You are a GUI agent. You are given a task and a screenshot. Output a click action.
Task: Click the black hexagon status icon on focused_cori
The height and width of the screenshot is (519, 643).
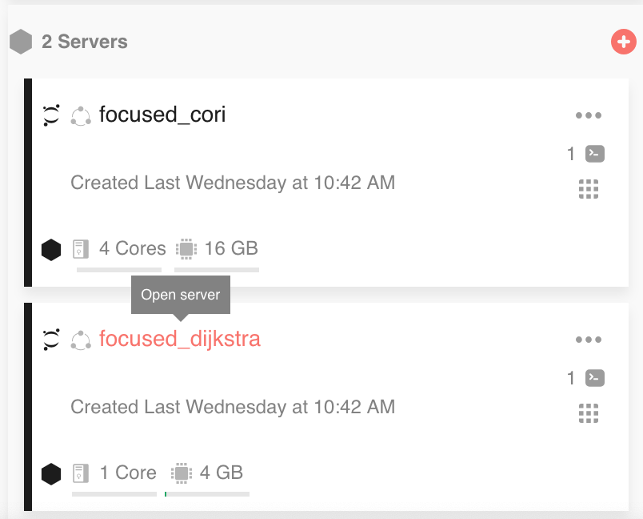pyautogui.click(x=51, y=250)
